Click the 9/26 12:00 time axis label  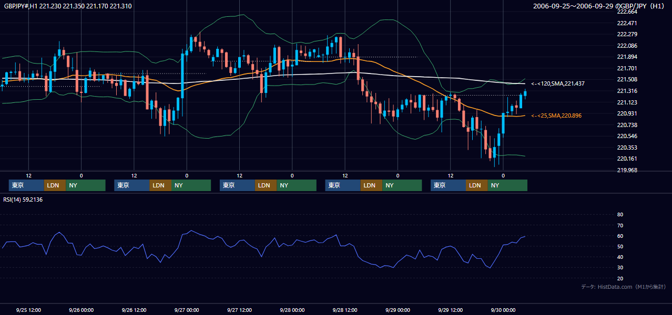click(134, 310)
